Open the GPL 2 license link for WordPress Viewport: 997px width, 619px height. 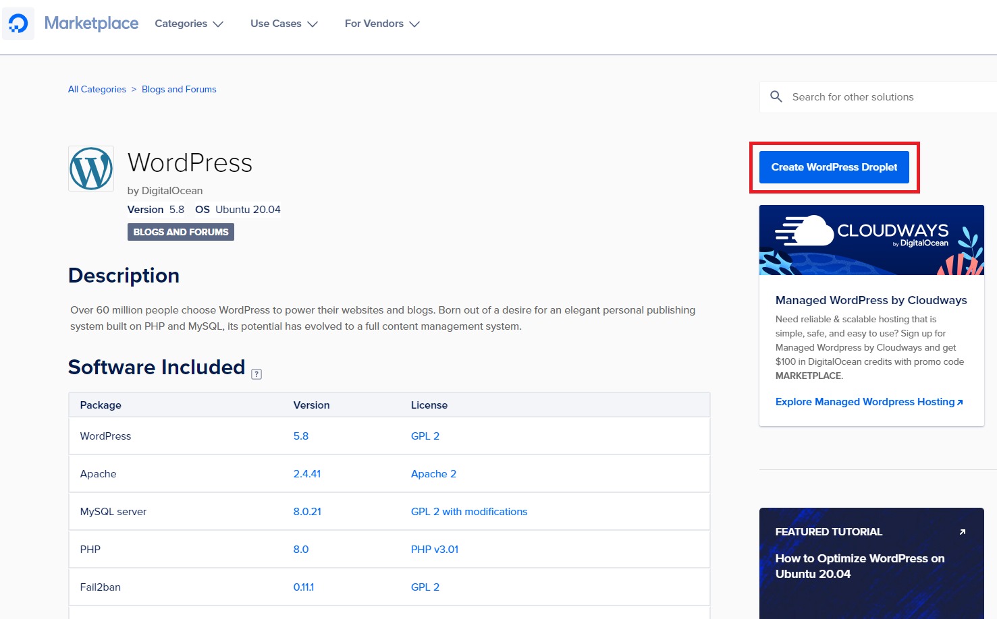pos(425,436)
